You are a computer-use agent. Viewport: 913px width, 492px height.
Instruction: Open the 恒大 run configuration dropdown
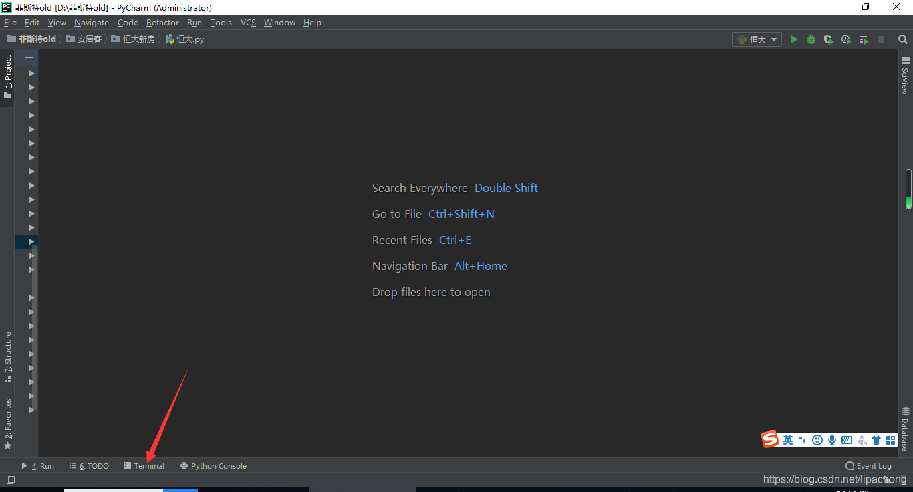pos(757,39)
